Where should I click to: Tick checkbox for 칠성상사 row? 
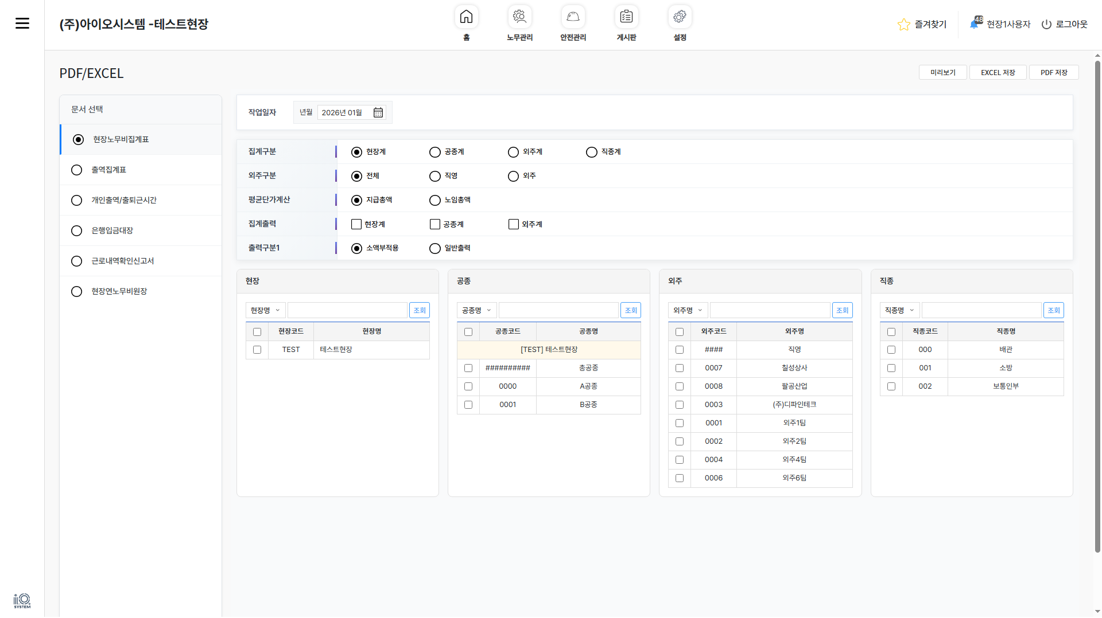(x=680, y=368)
